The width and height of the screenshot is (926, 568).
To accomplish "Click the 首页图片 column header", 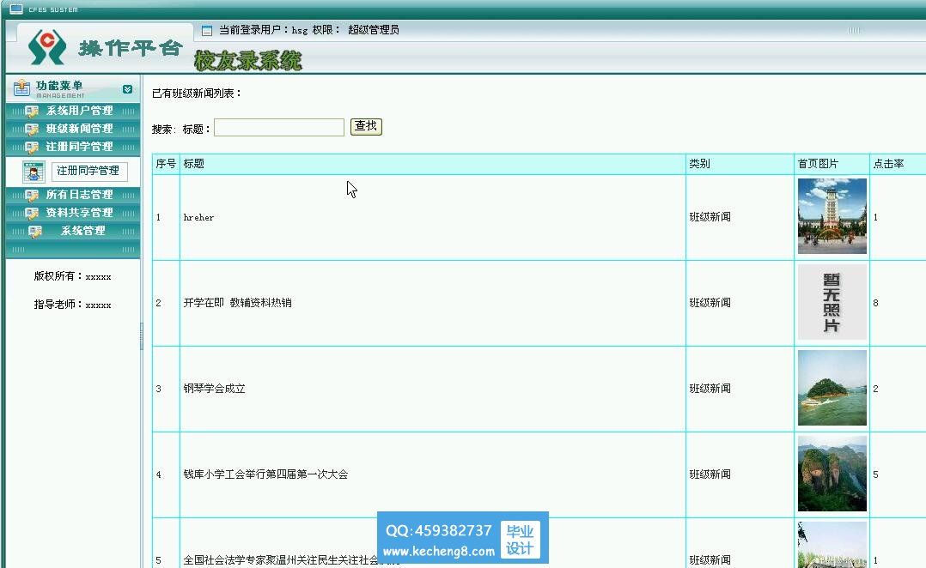I will (832, 164).
